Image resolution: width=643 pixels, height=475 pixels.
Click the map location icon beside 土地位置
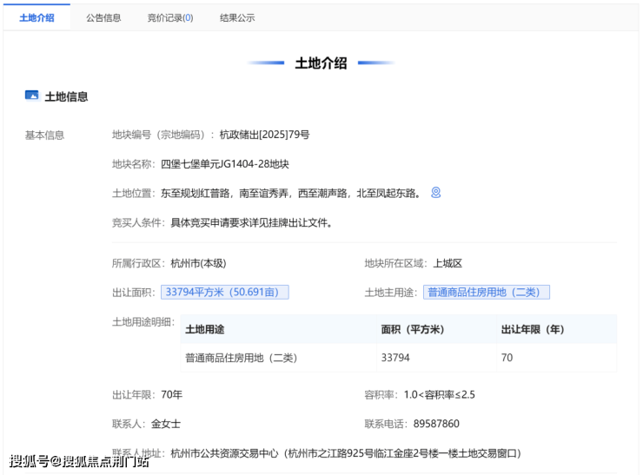(436, 193)
